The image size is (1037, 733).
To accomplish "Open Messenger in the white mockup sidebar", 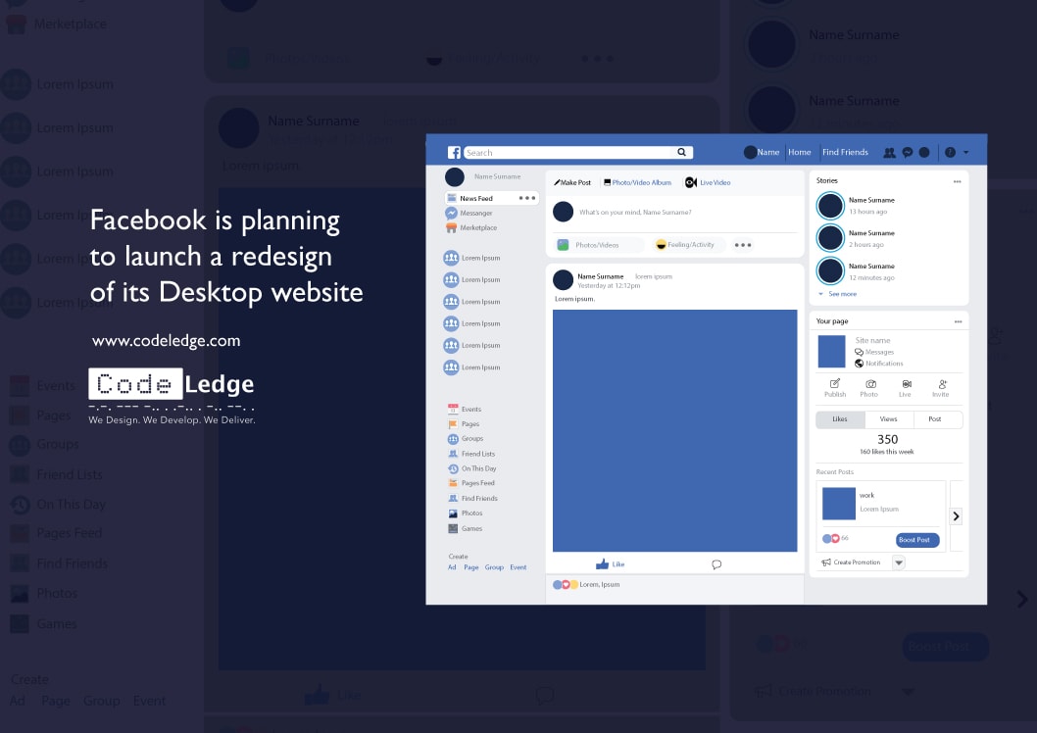I will coord(469,213).
